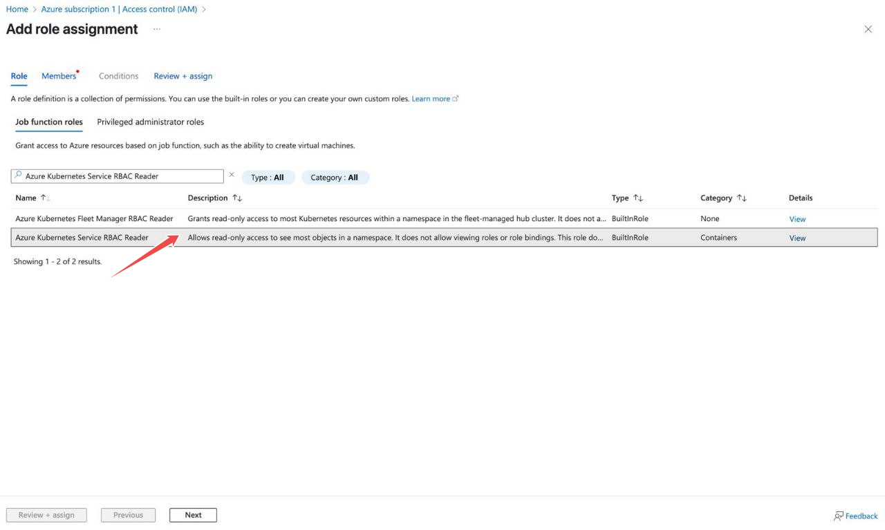Click the Next button

[193, 515]
